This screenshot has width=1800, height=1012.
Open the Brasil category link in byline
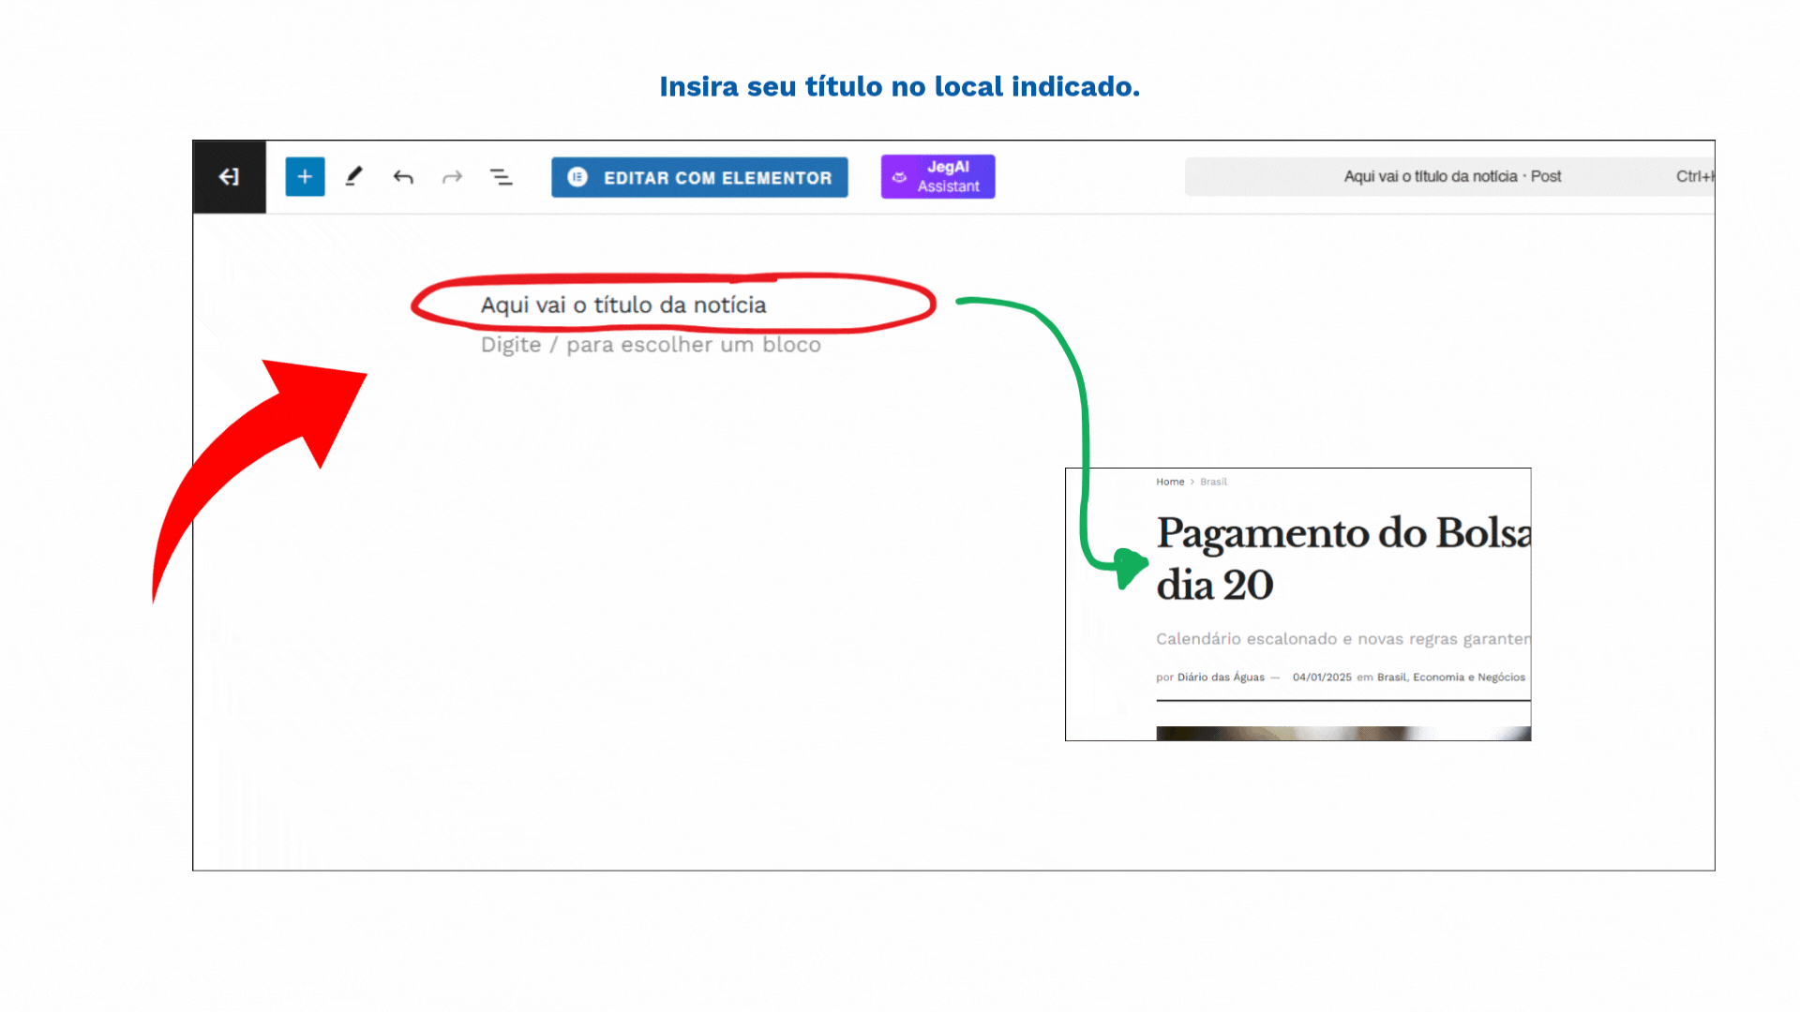point(1391,677)
